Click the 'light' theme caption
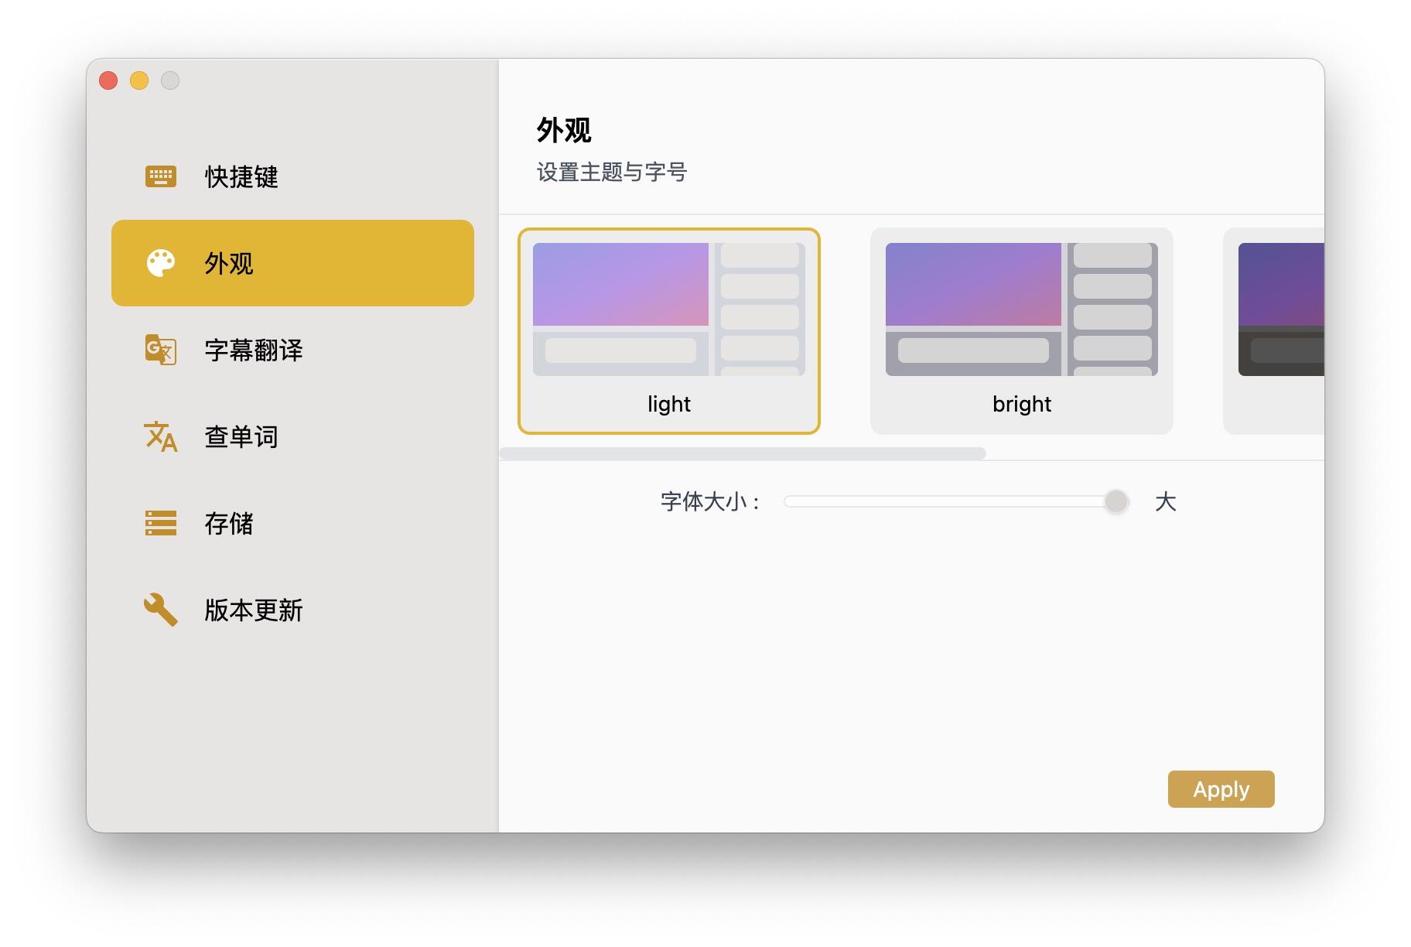The image size is (1411, 947). click(x=669, y=404)
